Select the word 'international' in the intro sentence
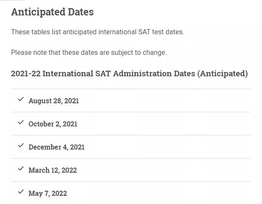The height and width of the screenshot is (204, 262). (x=117, y=32)
